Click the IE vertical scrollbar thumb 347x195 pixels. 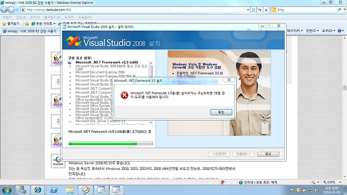click(x=344, y=88)
